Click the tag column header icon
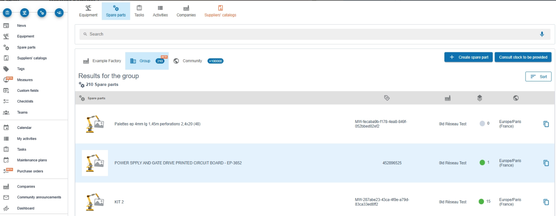Screen dimensions: 556x216 [x=387, y=98]
